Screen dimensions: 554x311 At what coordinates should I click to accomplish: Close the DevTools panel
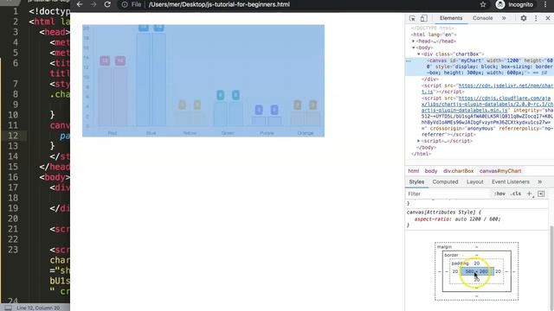pyautogui.click(x=548, y=18)
